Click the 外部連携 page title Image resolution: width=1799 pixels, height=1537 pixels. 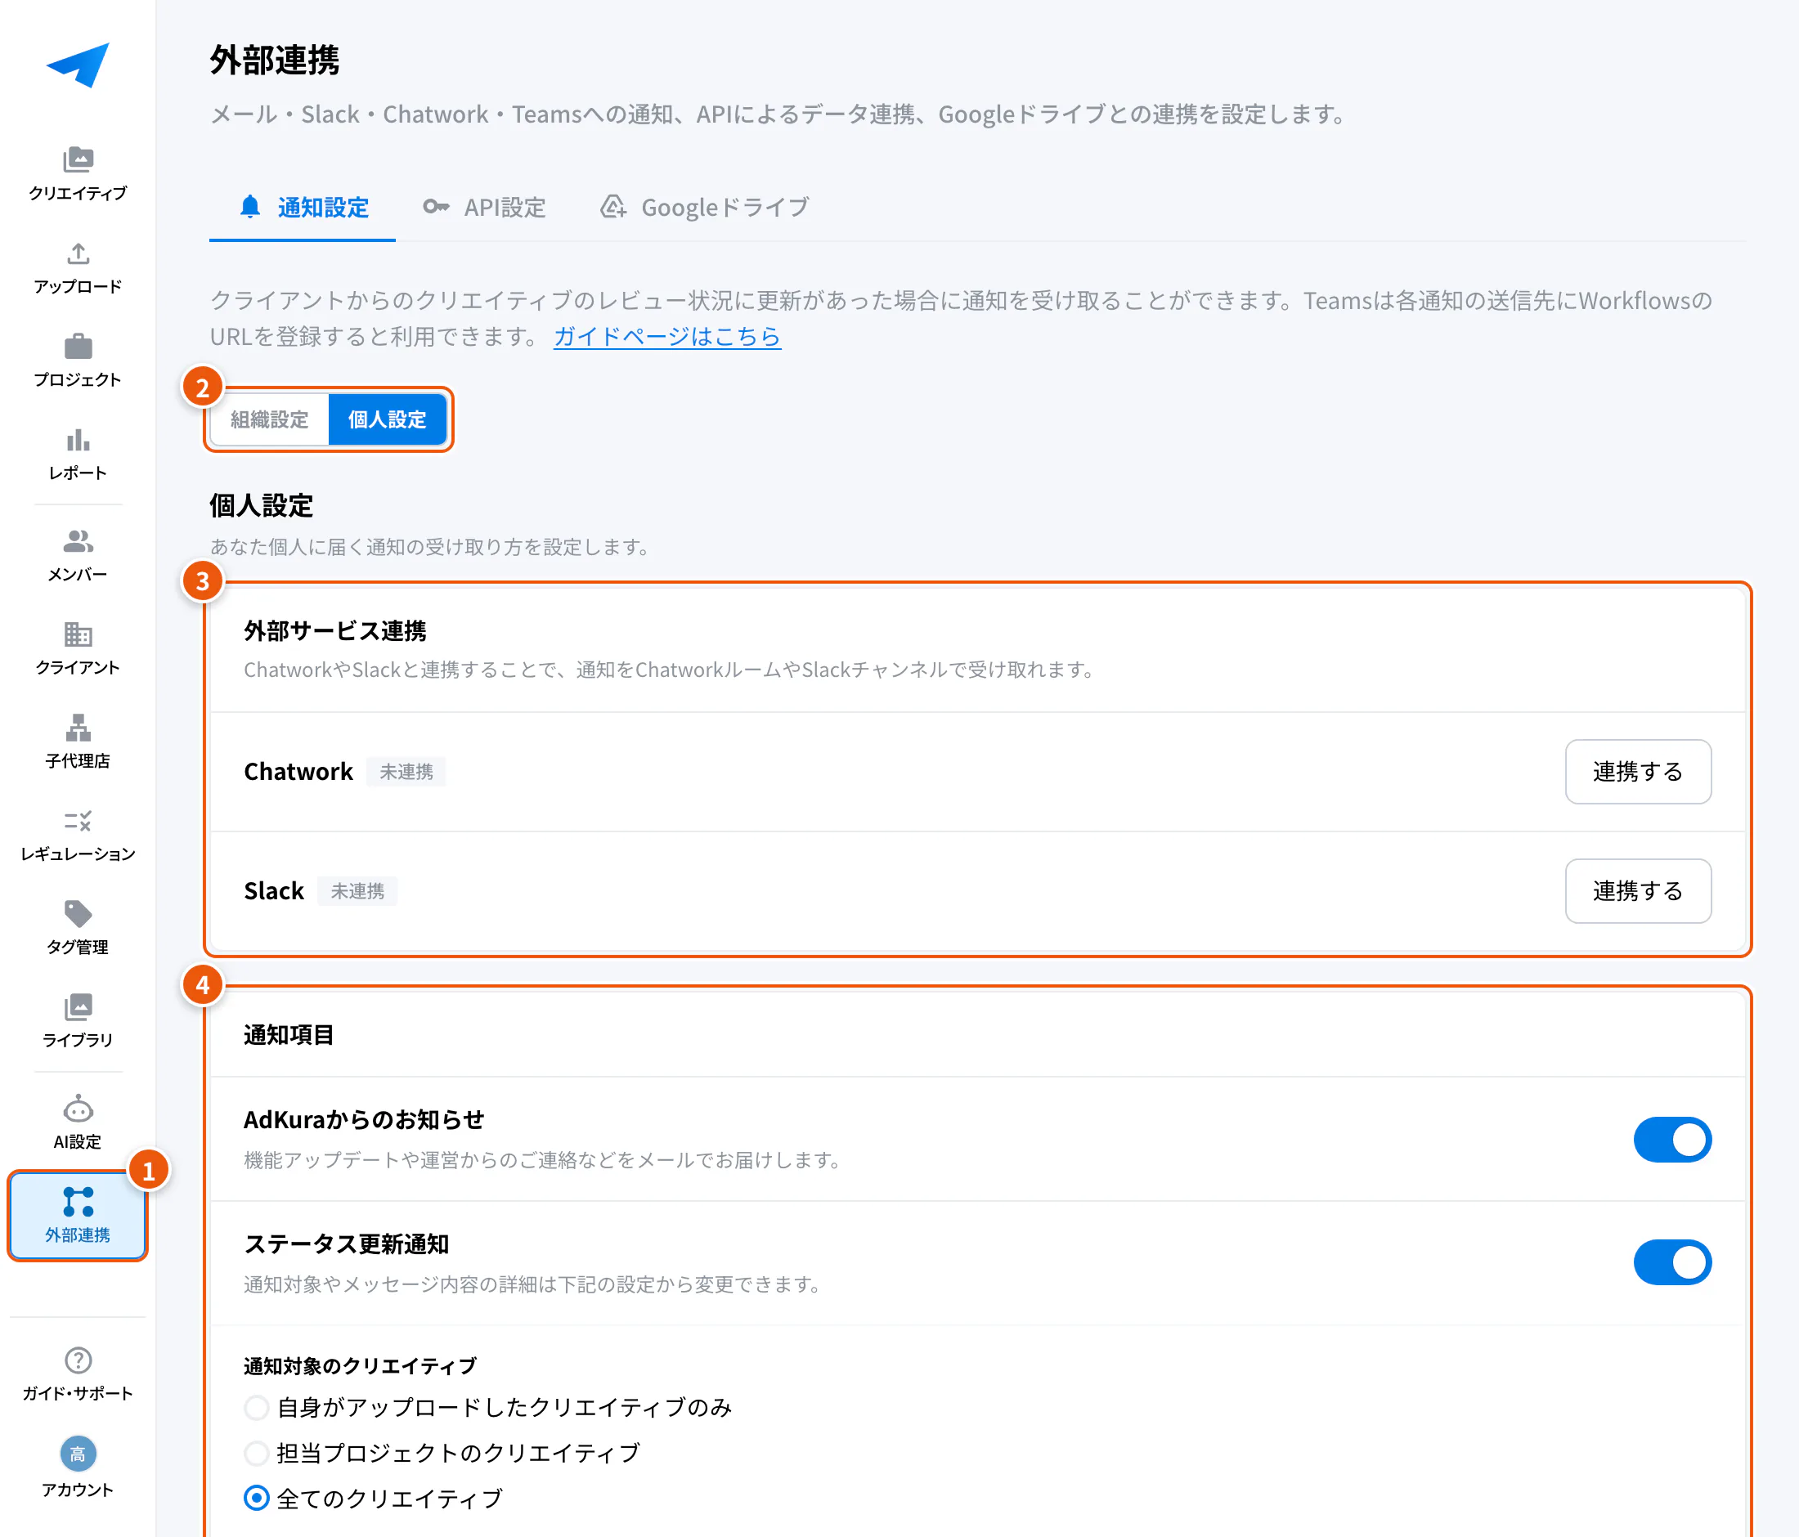click(x=276, y=60)
